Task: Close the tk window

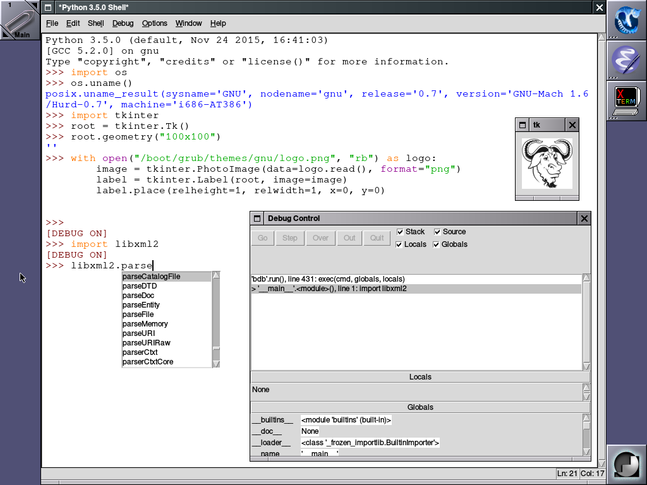Action: click(572, 125)
